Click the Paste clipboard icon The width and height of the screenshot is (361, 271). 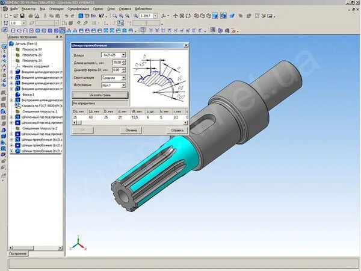pos(58,16)
